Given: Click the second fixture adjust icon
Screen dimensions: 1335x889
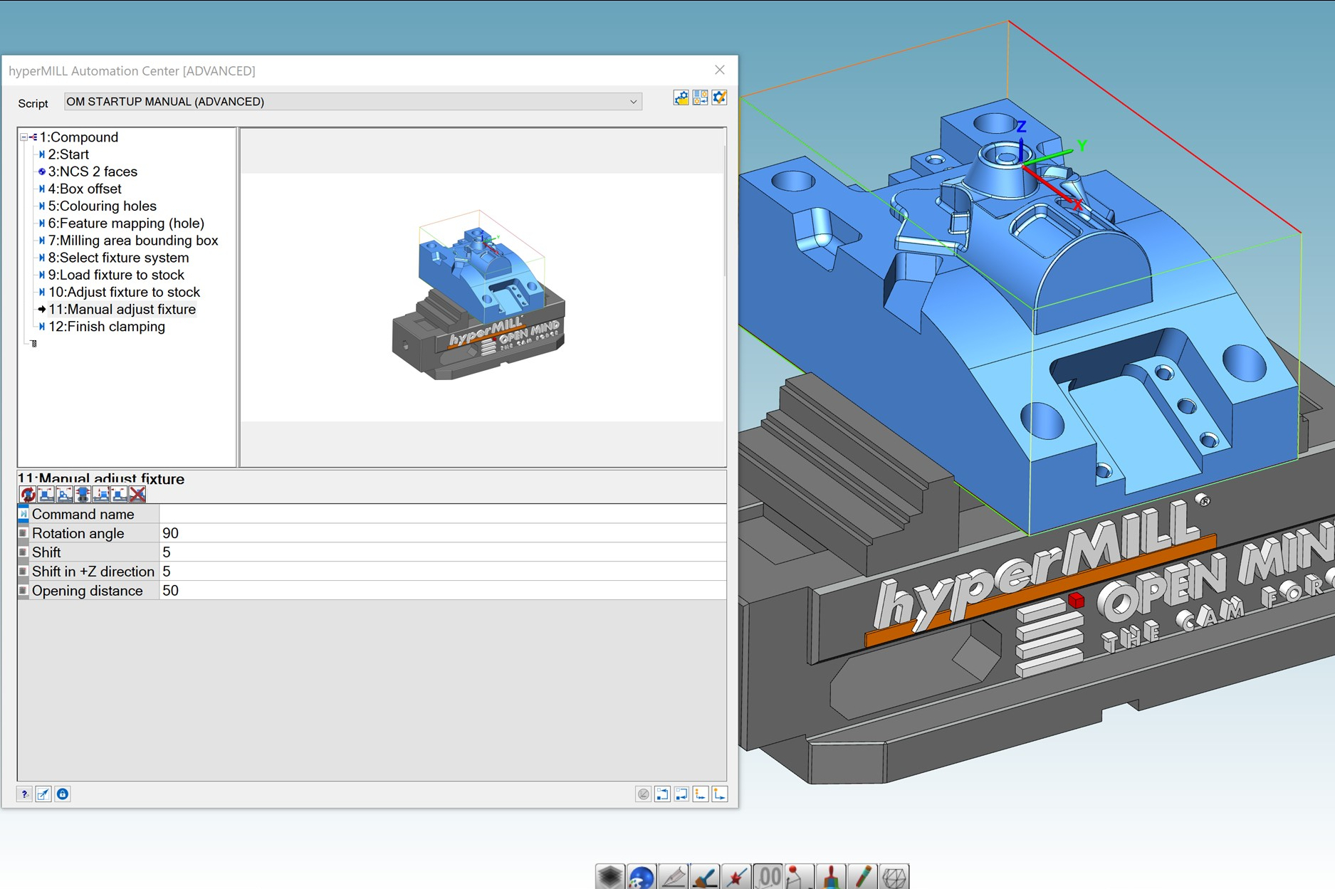Looking at the screenshot, I should [x=46, y=494].
